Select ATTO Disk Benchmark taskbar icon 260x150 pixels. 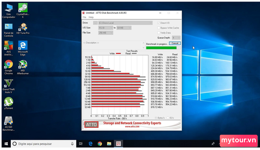pyautogui.click(x=118, y=144)
